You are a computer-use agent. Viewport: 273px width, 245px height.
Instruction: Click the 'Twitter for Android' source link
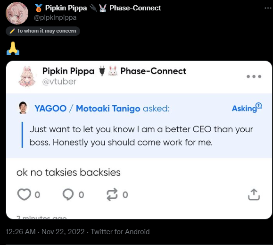coord(120,232)
